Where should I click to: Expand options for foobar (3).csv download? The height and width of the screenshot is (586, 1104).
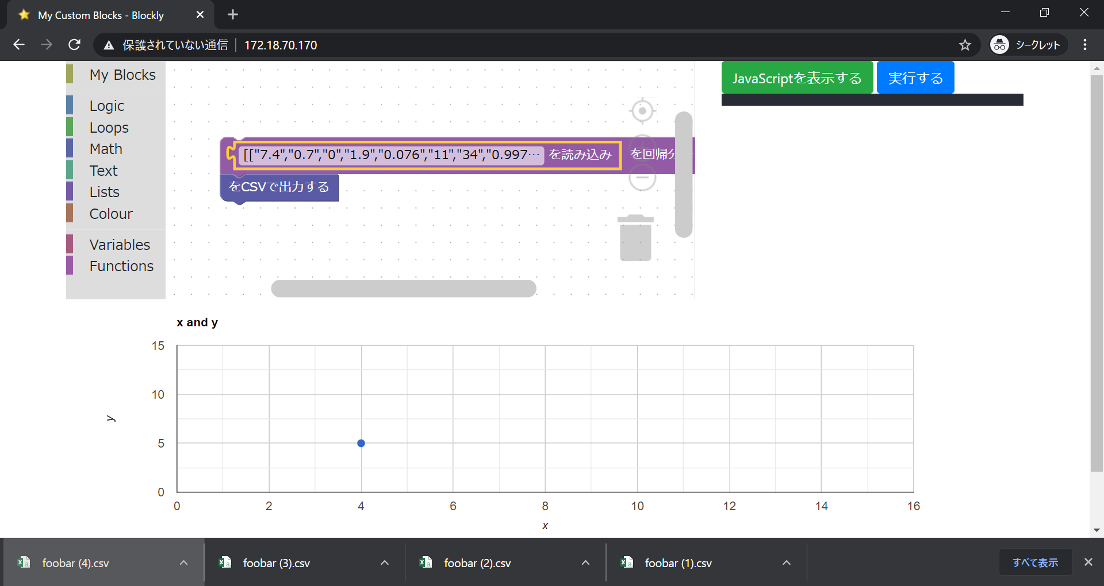(385, 563)
